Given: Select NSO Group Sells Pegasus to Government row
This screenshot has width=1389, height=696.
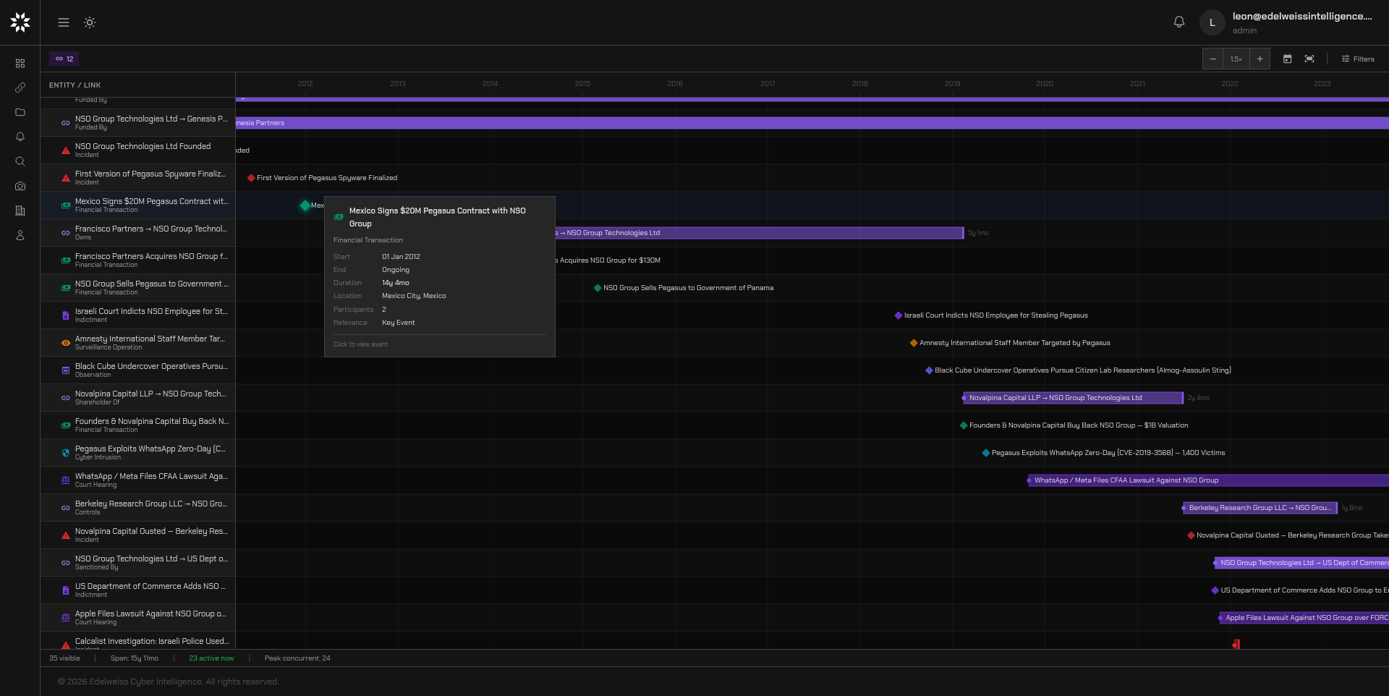Looking at the screenshot, I should (137, 288).
